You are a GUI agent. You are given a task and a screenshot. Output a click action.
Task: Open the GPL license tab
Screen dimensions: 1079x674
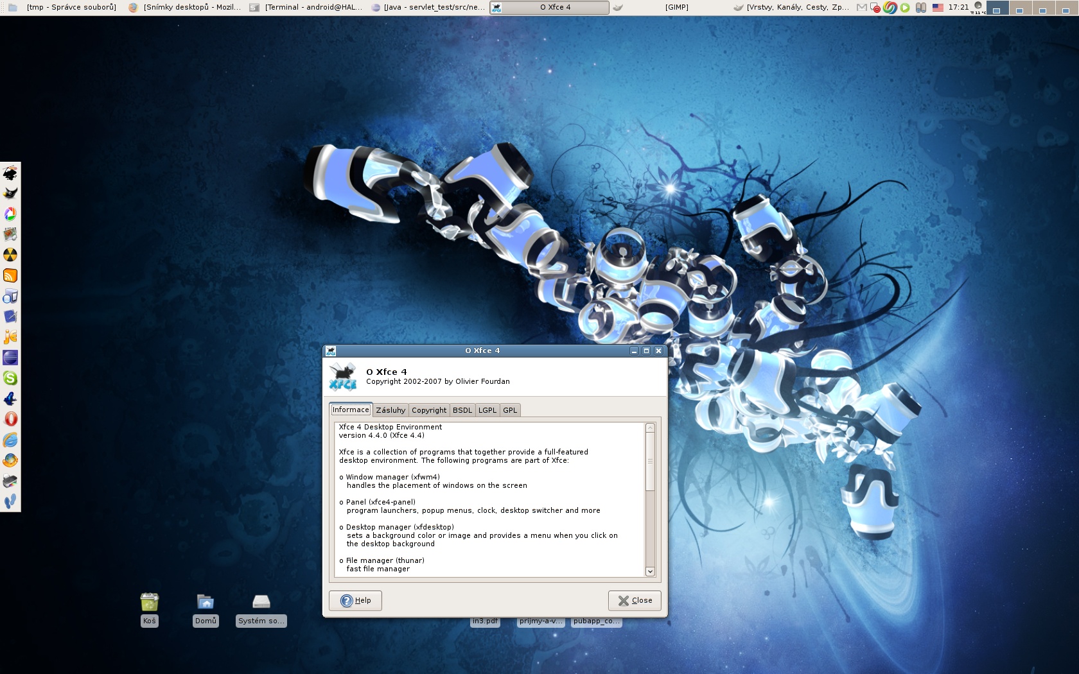[510, 410]
